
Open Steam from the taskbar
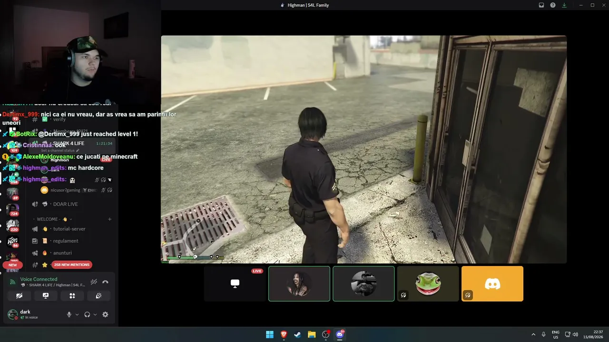pyautogui.click(x=298, y=334)
